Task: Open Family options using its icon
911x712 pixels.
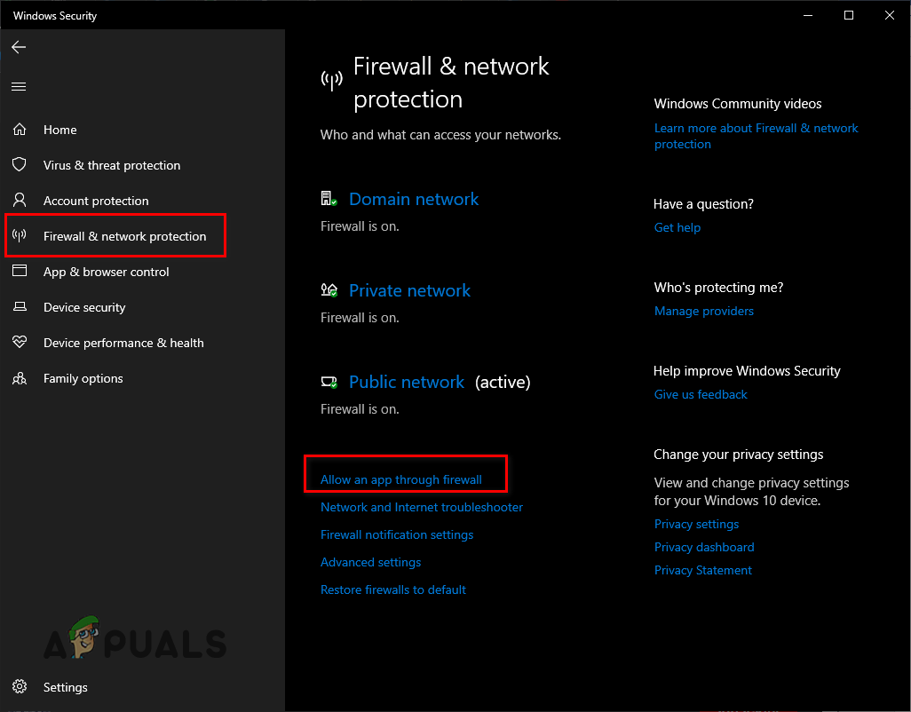Action: point(20,378)
